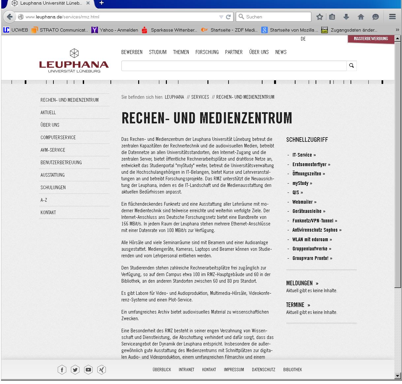Open the ÜBER UNS top menu

259,52
